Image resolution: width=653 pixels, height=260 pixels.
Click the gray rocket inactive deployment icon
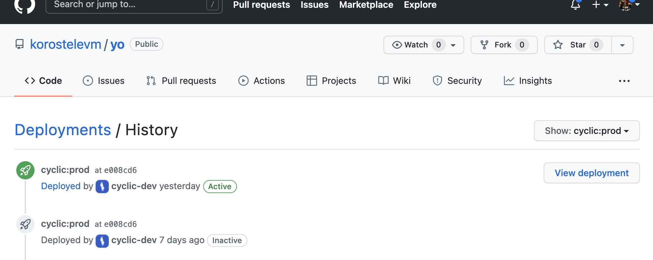(x=25, y=224)
